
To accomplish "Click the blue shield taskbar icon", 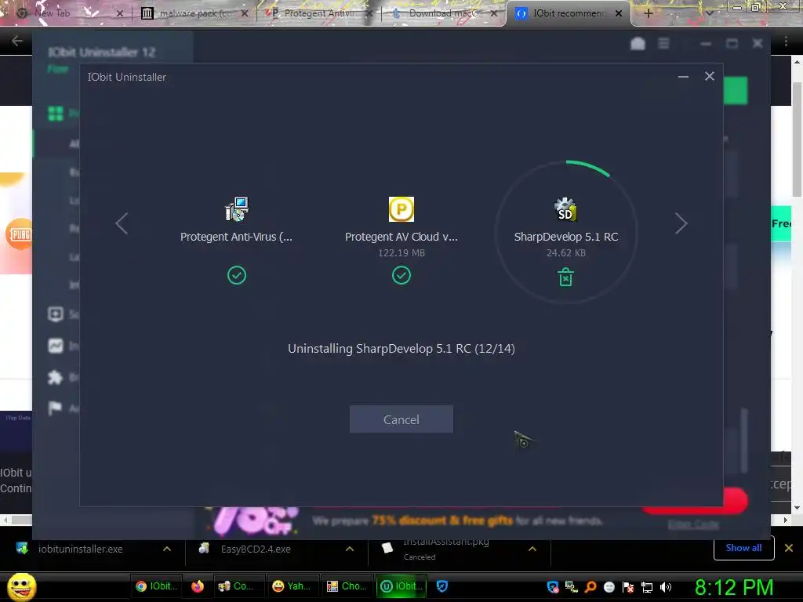I will coord(442,586).
